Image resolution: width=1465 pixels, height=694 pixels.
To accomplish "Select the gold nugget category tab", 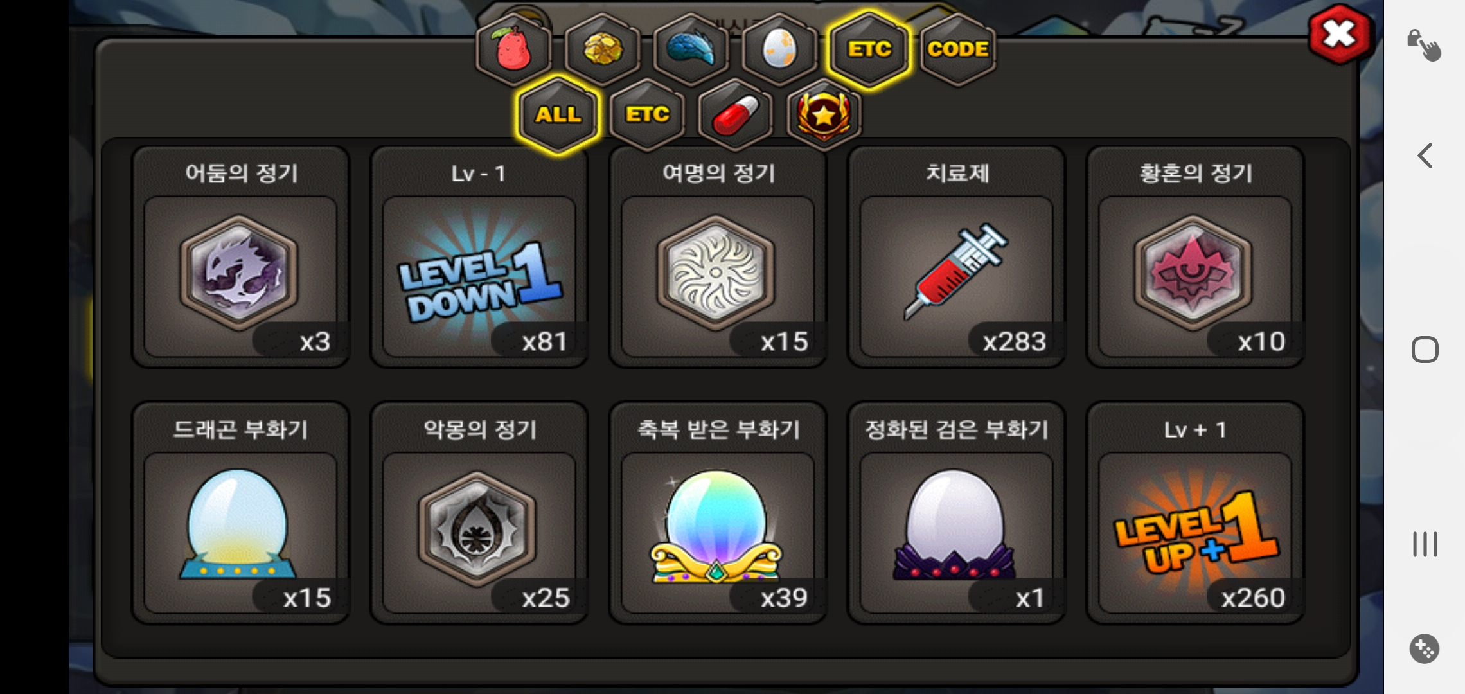I will tap(602, 49).
